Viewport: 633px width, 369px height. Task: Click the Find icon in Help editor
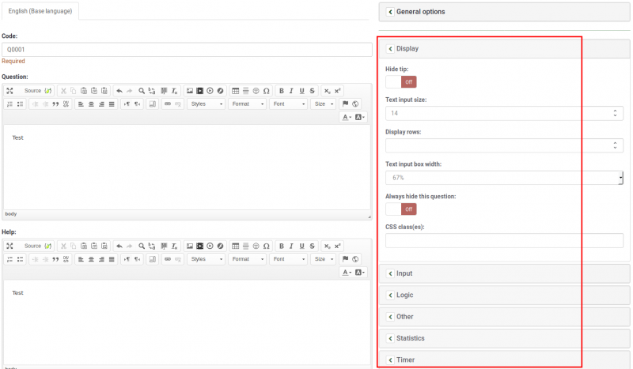click(x=142, y=246)
